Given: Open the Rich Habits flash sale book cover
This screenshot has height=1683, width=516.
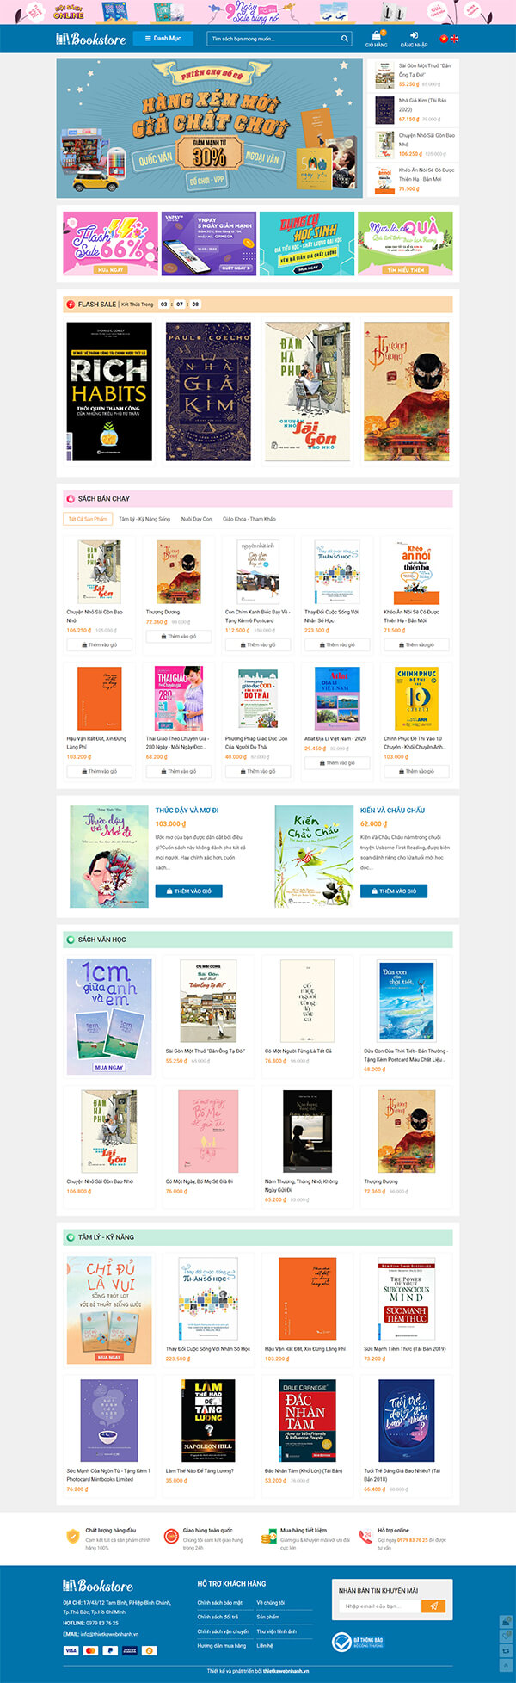Looking at the screenshot, I should pos(109,391).
